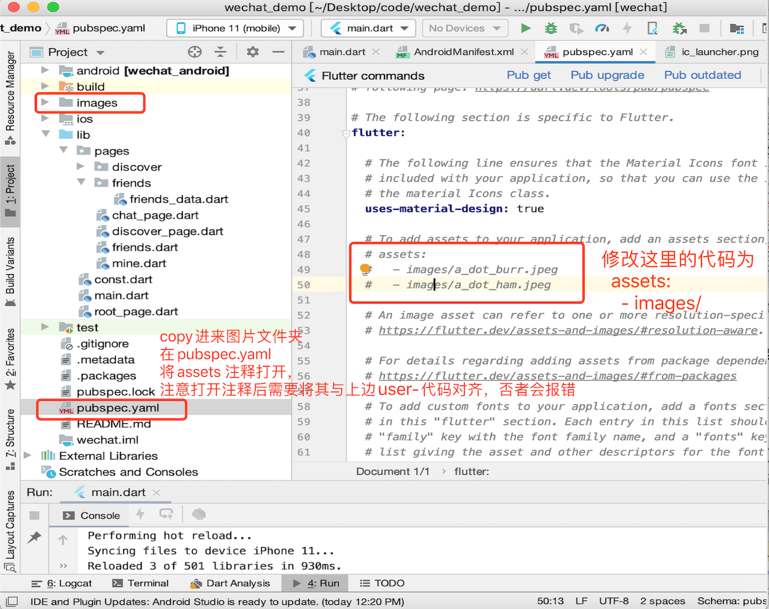Locate current file with target icon
Viewport: 769px width, 609px height.
click(x=195, y=52)
